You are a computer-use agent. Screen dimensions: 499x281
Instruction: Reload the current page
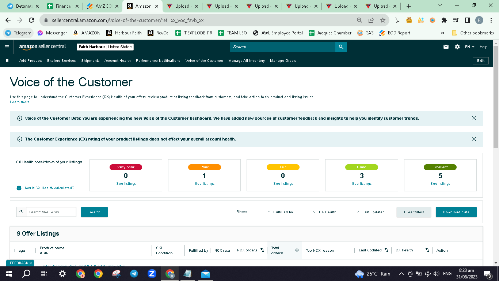[x=31, y=20]
